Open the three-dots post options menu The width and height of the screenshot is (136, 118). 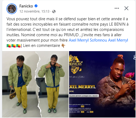pyautogui.click(x=117, y=8)
